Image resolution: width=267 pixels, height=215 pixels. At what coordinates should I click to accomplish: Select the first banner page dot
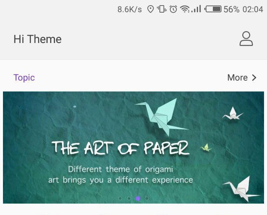pos(120,198)
